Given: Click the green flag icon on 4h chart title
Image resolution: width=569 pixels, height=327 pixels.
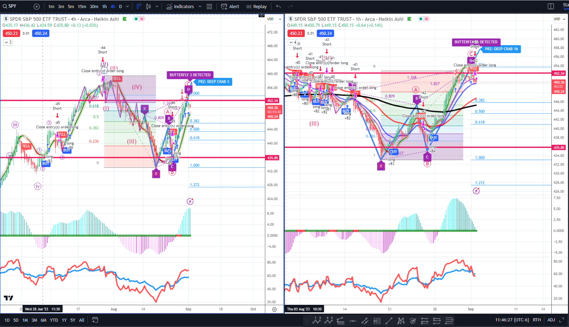Looking at the screenshot, I should tap(125, 19).
